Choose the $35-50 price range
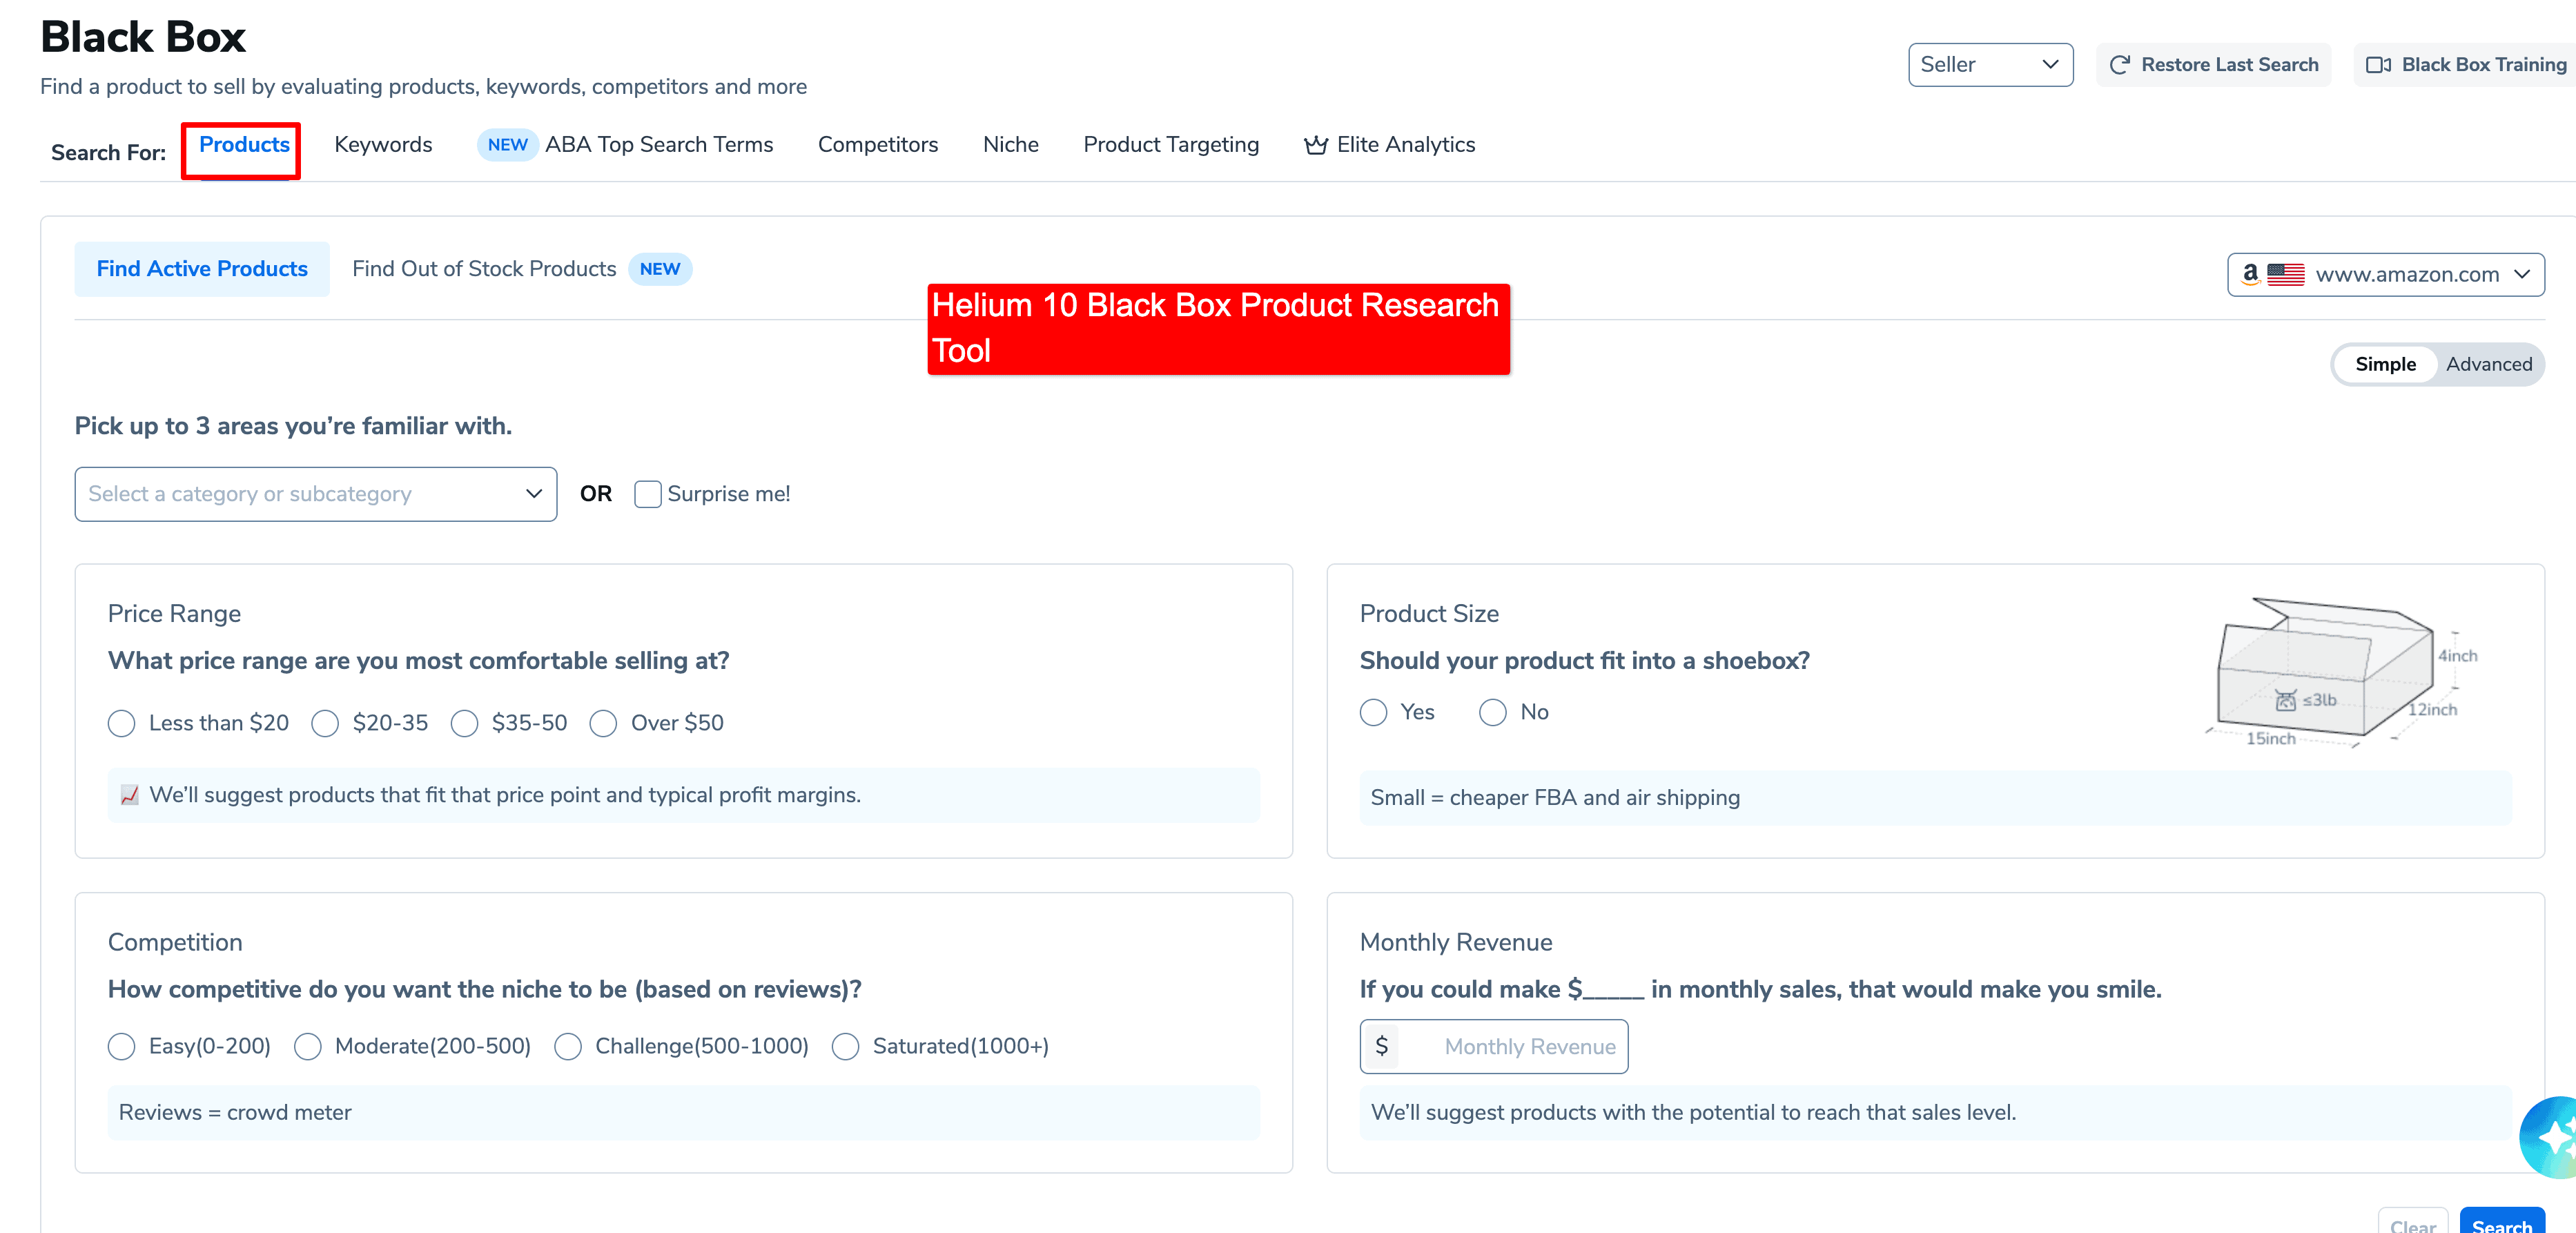Viewport: 2576px width, 1233px height. tap(464, 723)
